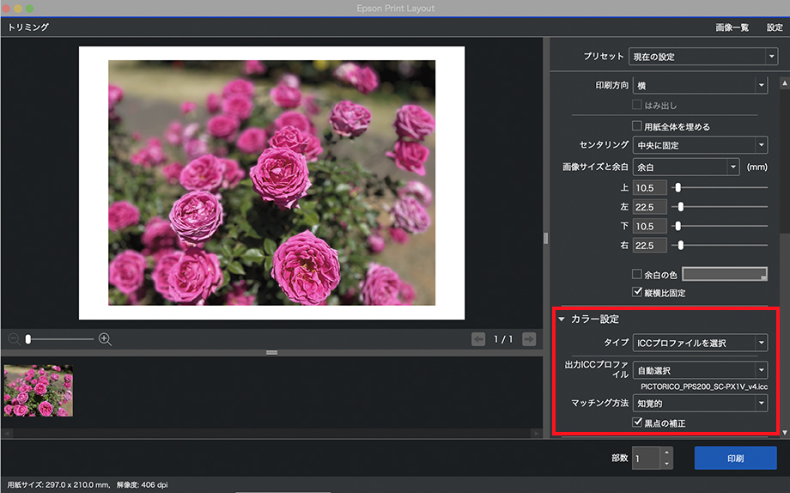The height and width of the screenshot is (493, 790).
Task: Go to next page arrow
Action: point(529,339)
